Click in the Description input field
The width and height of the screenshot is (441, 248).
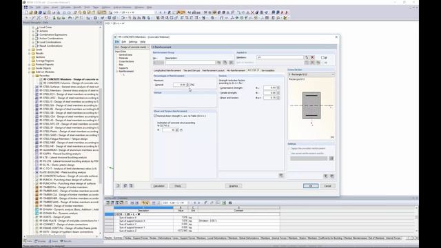(x=190, y=63)
